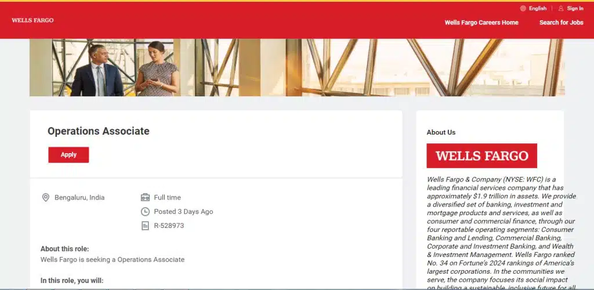Select the job ID 'R-528973'

click(169, 226)
